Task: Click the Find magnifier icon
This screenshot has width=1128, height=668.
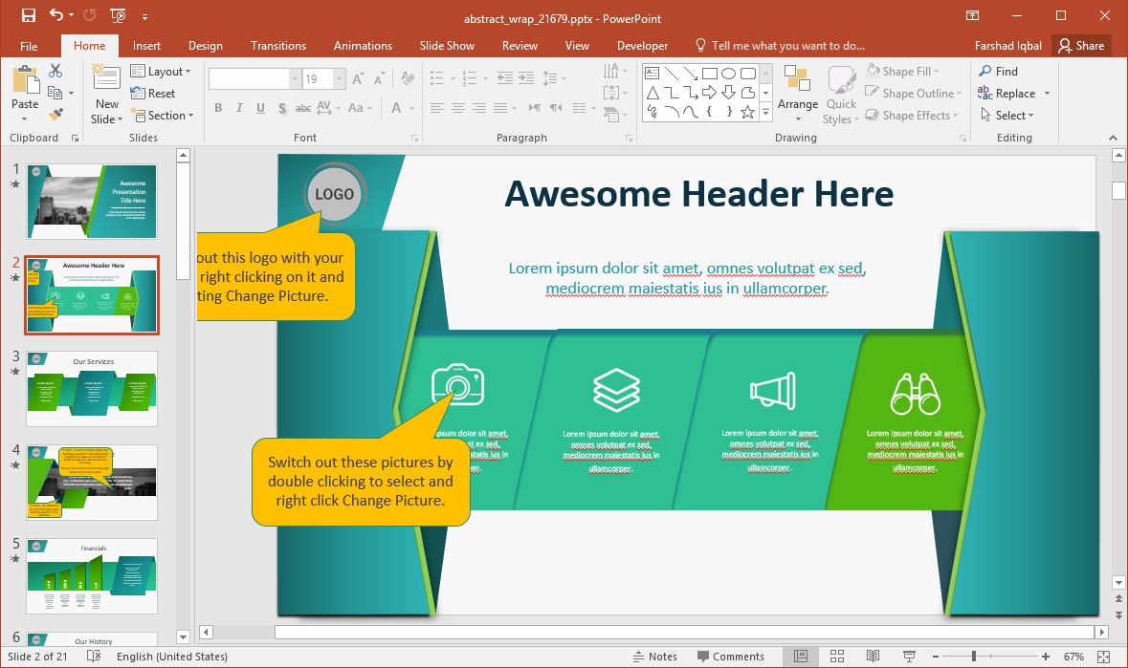Action: pos(985,72)
